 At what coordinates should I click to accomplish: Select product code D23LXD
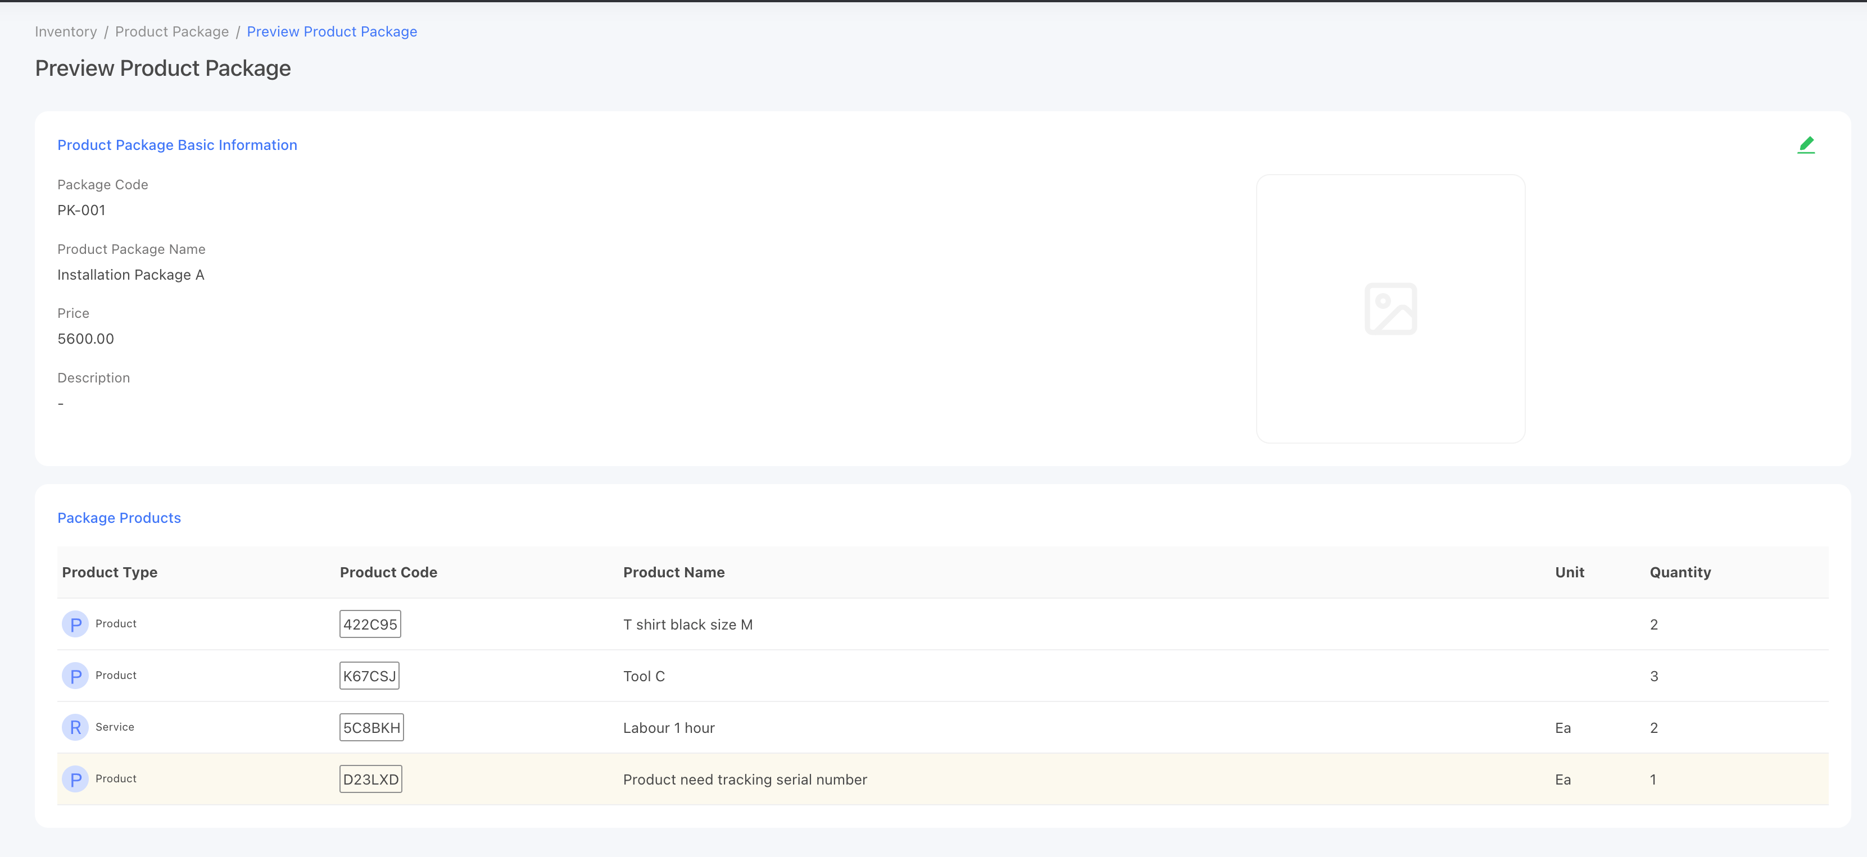[x=371, y=779]
